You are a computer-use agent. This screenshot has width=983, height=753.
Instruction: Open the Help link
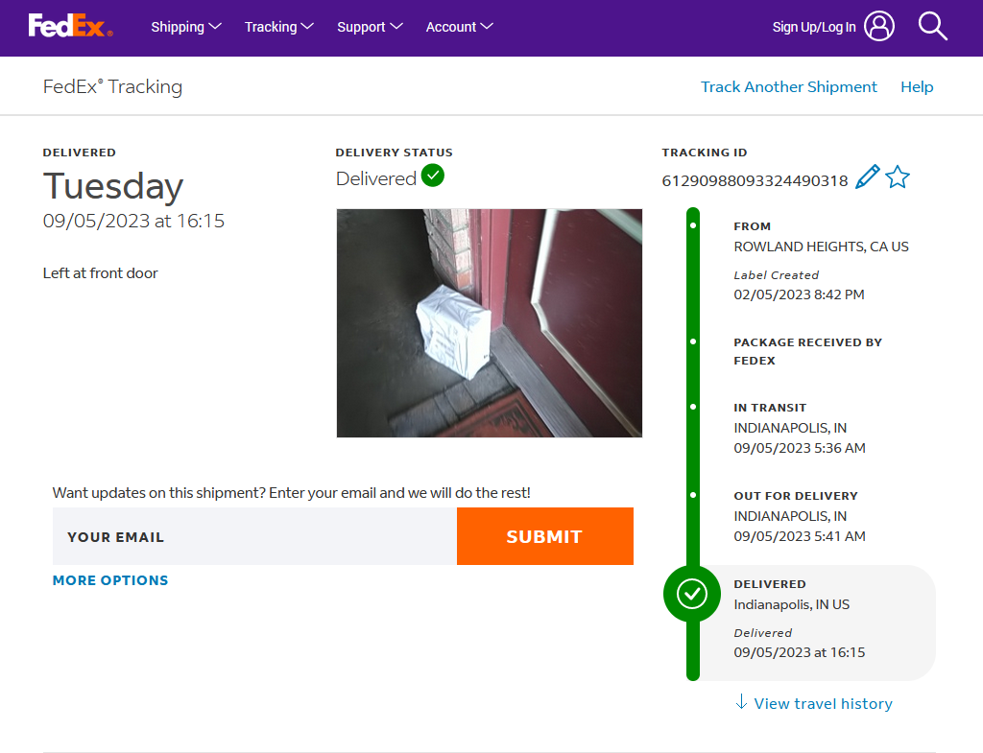click(x=917, y=86)
